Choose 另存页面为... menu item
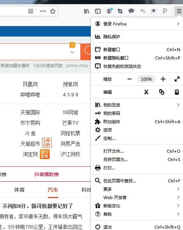183x230 pixels. coord(137,160)
